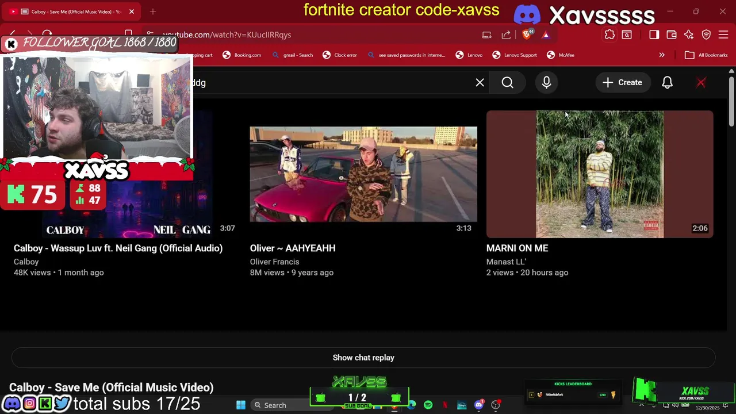The width and height of the screenshot is (736, 414).
Task: Select the Calboy - Save Me browser tab
Action: [72, 11]
